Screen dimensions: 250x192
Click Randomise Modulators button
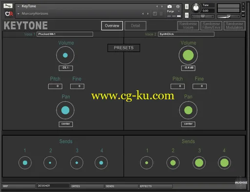pyautogui.click(x=234, y=26)
